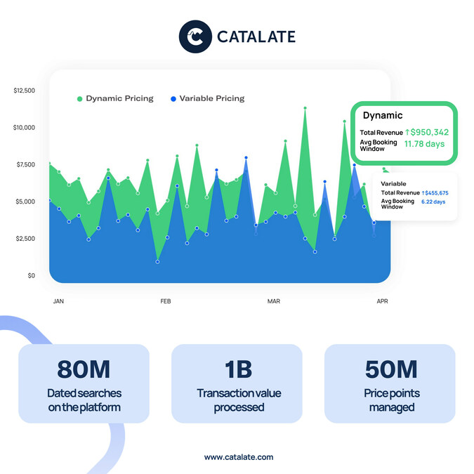Click the FEB x-axis label

click(166, 301)
